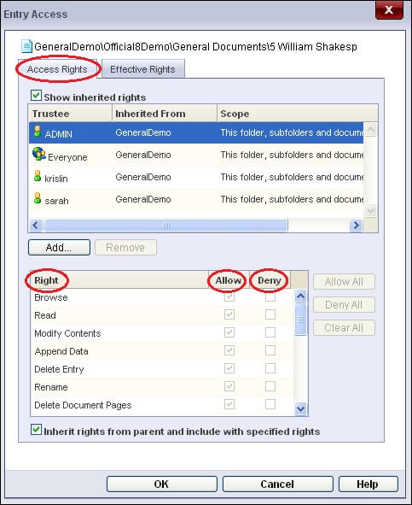Click the rights list scroll-up arrow
This screenshot has width=412, height=505.
coord(301,296)
